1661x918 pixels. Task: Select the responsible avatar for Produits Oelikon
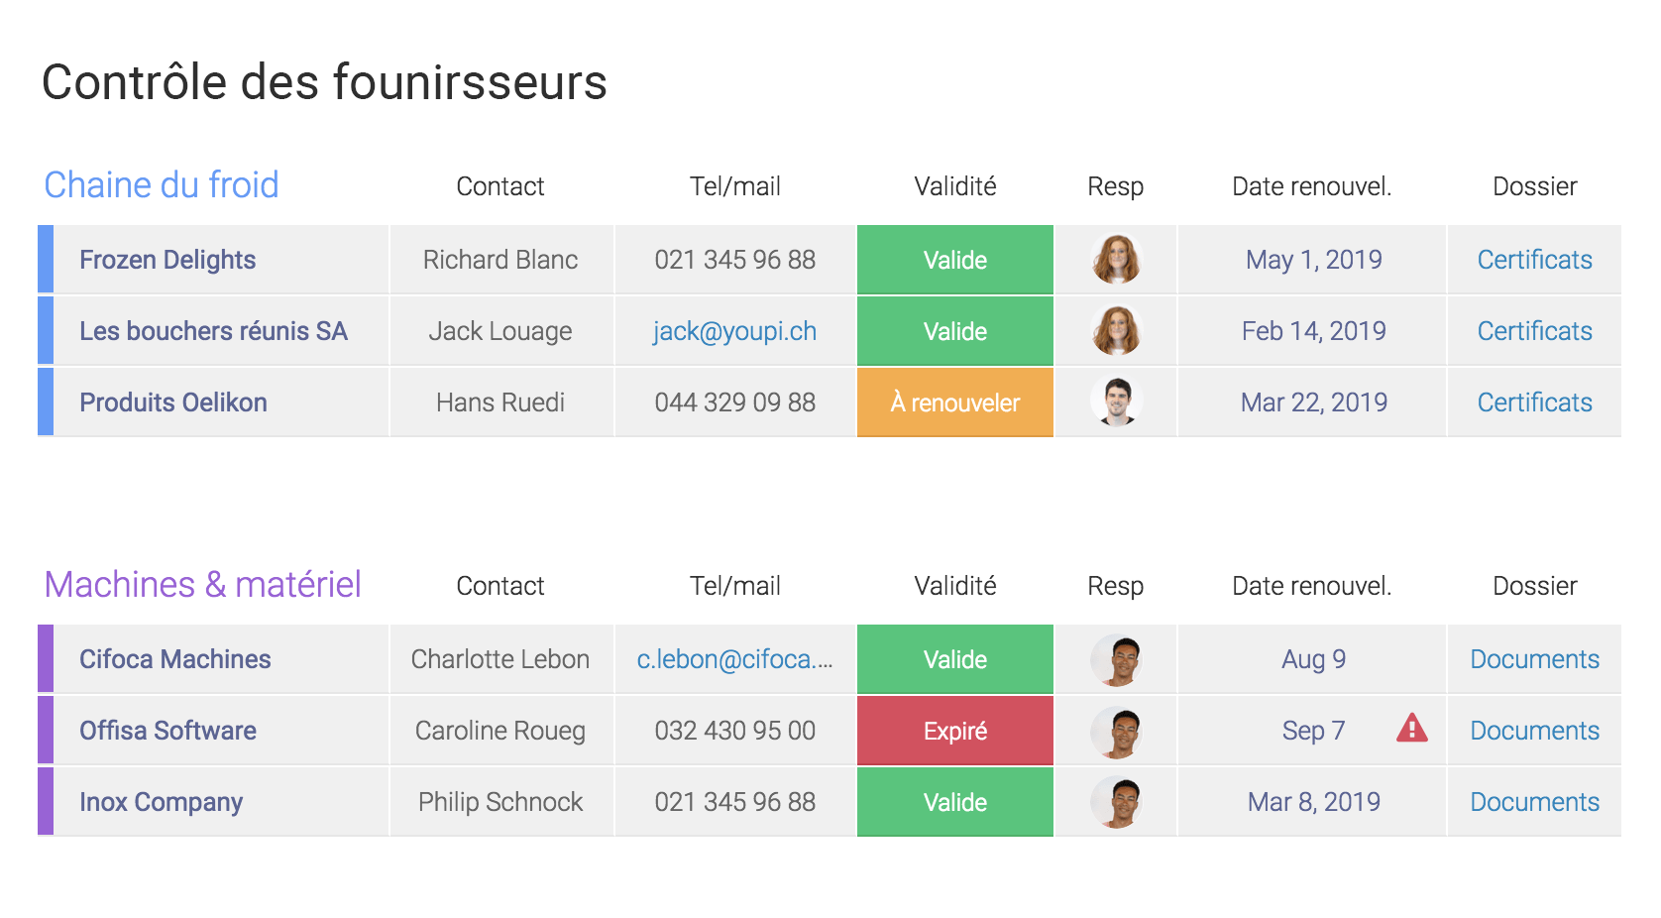click(1116, 402)
